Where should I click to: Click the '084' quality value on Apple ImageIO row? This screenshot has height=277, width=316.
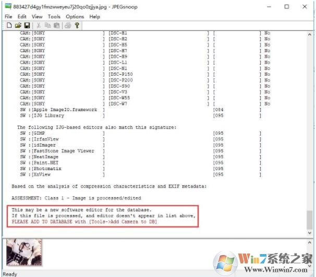pyautogui.click(x=218, y=110)
